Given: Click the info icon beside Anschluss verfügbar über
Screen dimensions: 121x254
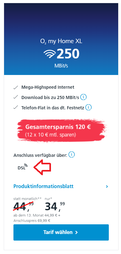Looking at the screenshot, I should 72,155.
